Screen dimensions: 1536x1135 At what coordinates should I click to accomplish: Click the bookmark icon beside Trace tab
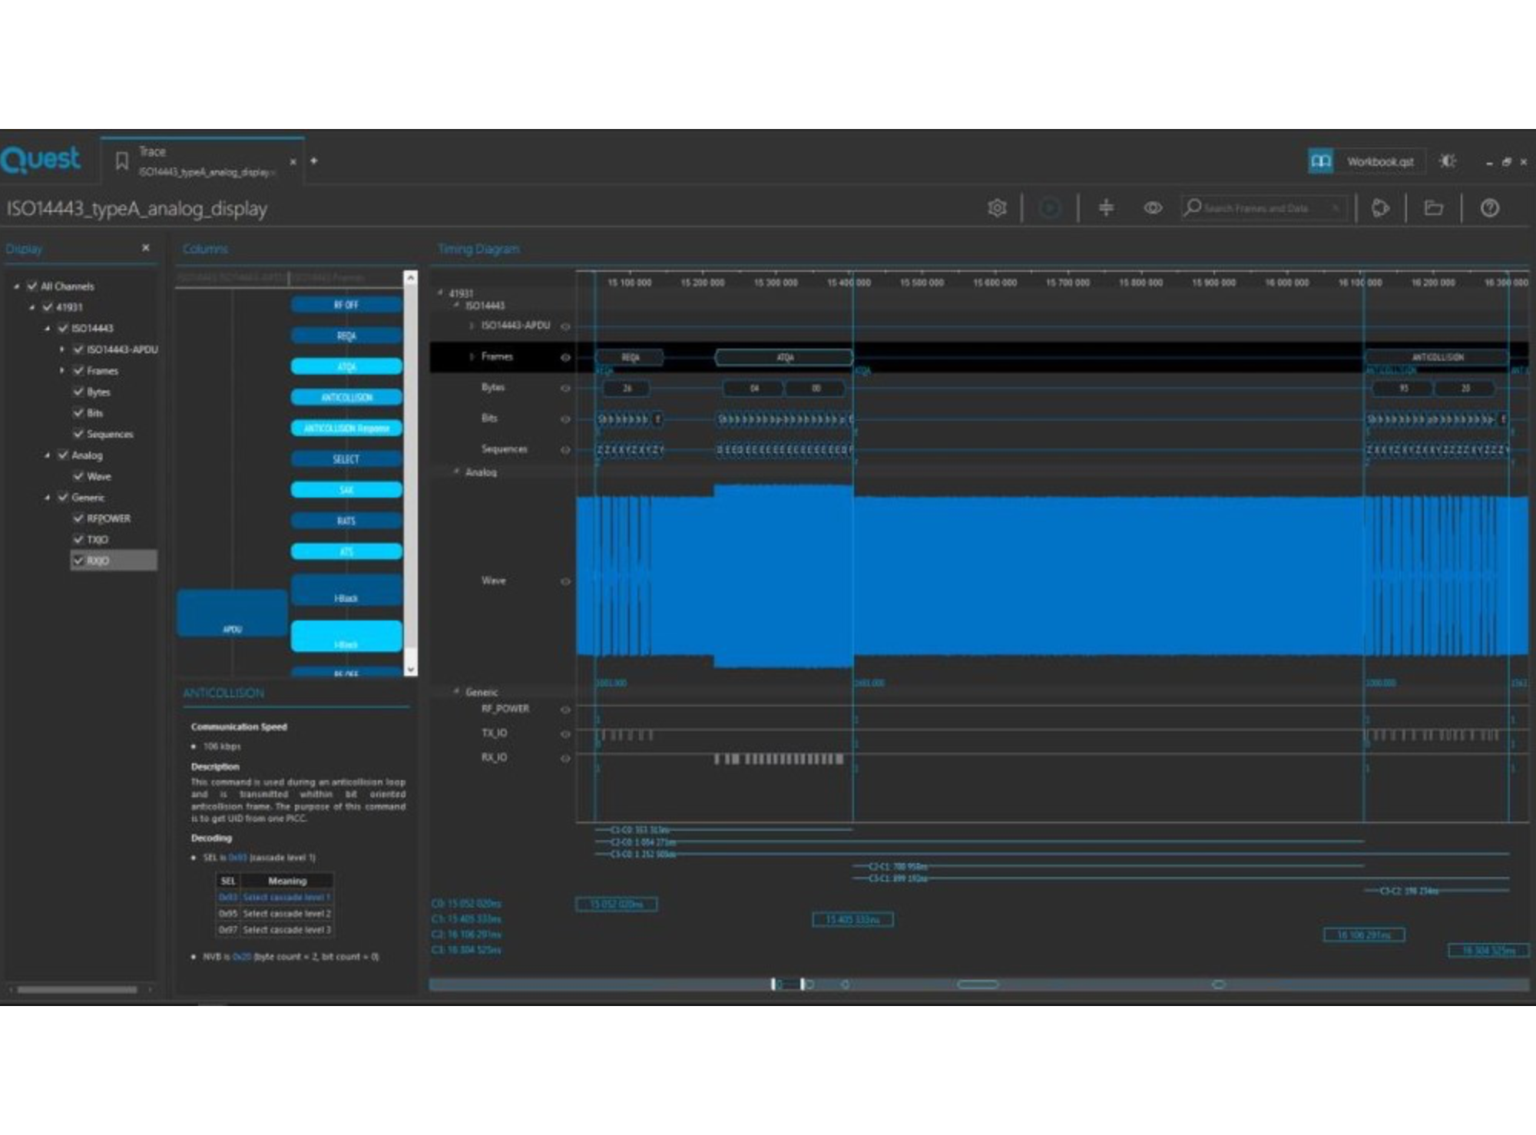click(x=121, y=161)
